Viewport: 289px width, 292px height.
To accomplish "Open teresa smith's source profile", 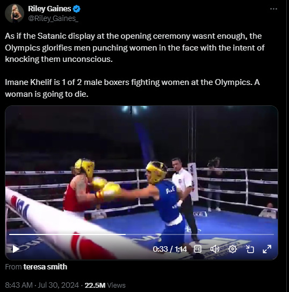I will 45,267.
